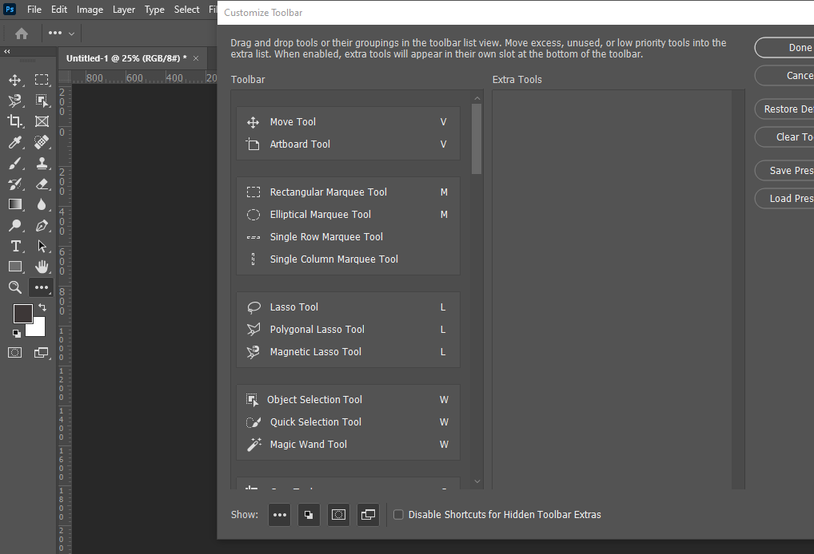814x554 pixels.
Task: Click the Toolbar list scrollbar thumb
Action: pos(477,139)
